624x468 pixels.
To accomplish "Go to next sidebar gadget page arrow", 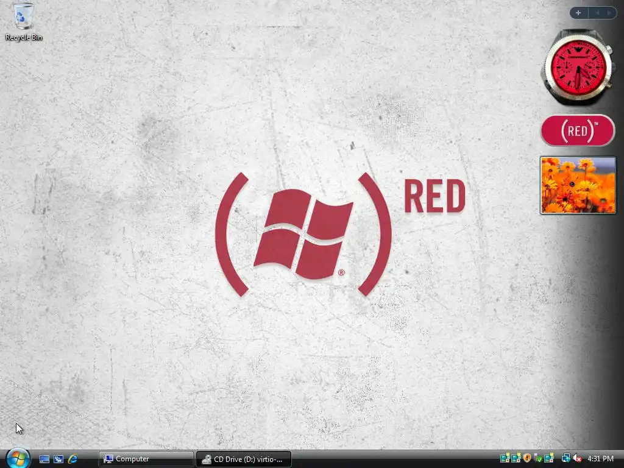I will (x=609, y=13).
